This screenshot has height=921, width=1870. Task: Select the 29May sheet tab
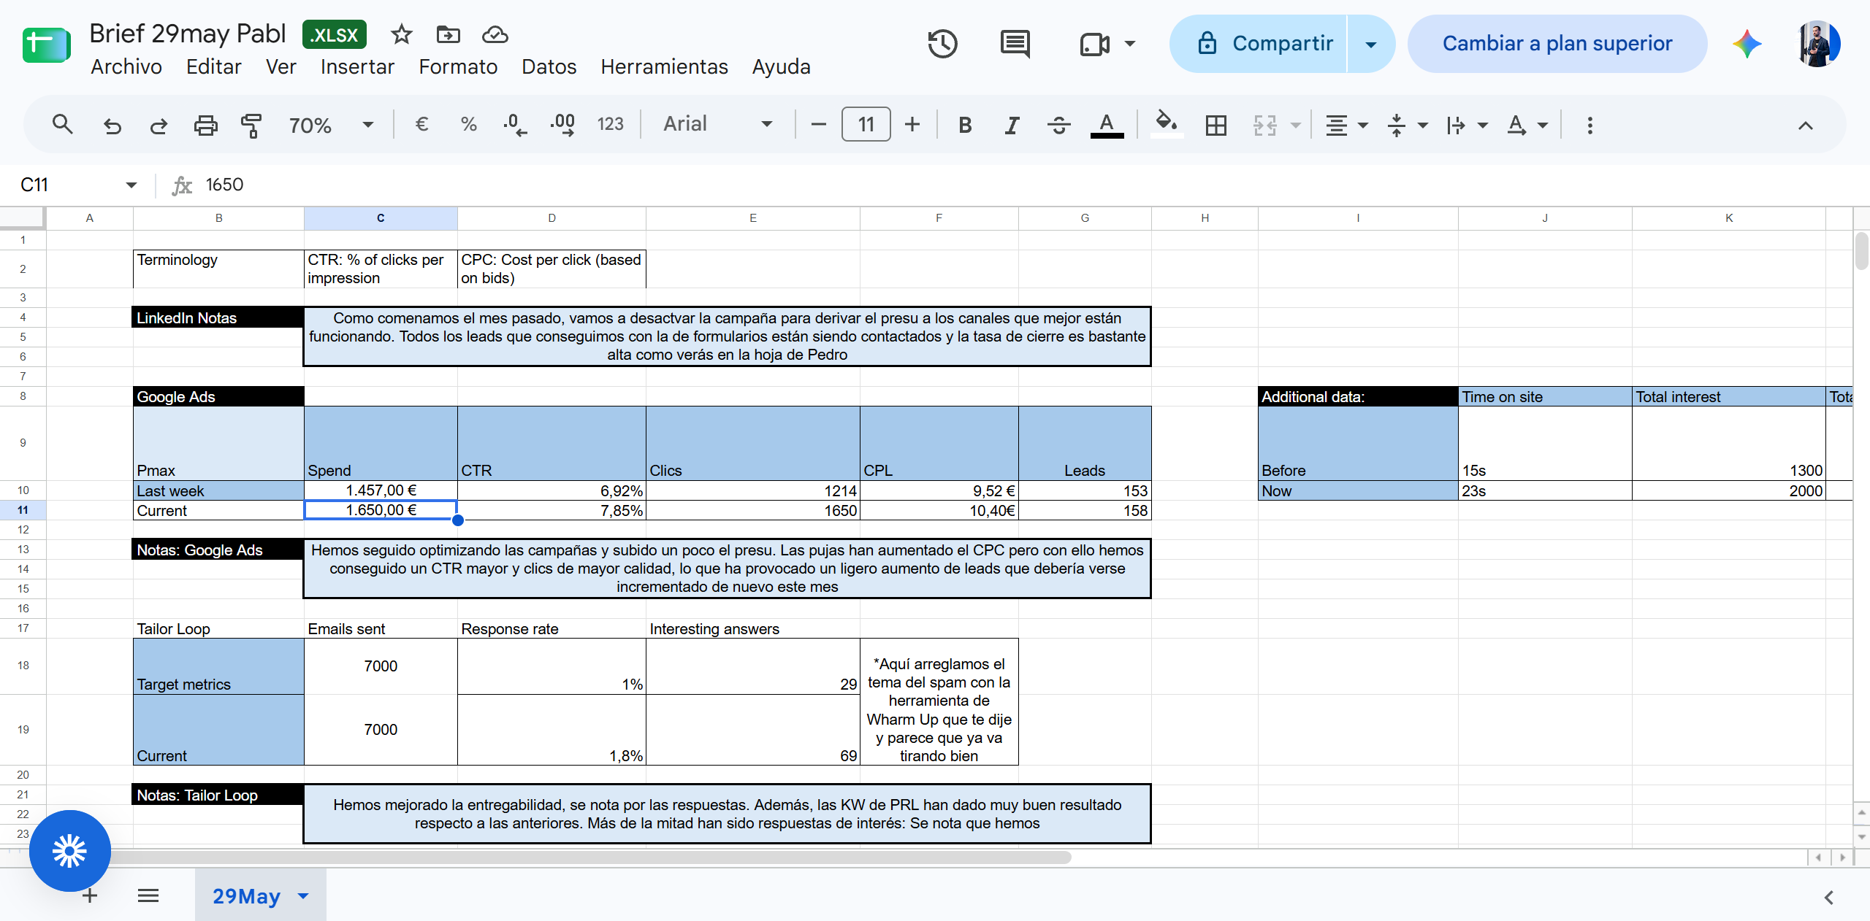(247, 896)
